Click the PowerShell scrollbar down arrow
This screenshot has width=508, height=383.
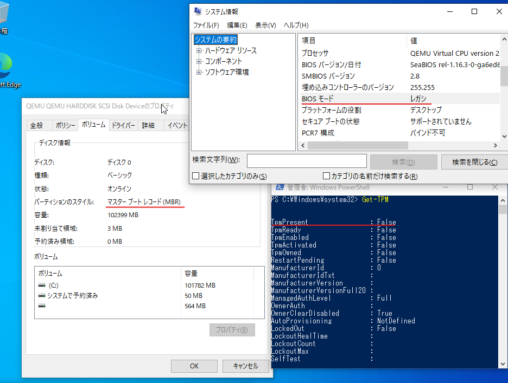coord(503,364)
